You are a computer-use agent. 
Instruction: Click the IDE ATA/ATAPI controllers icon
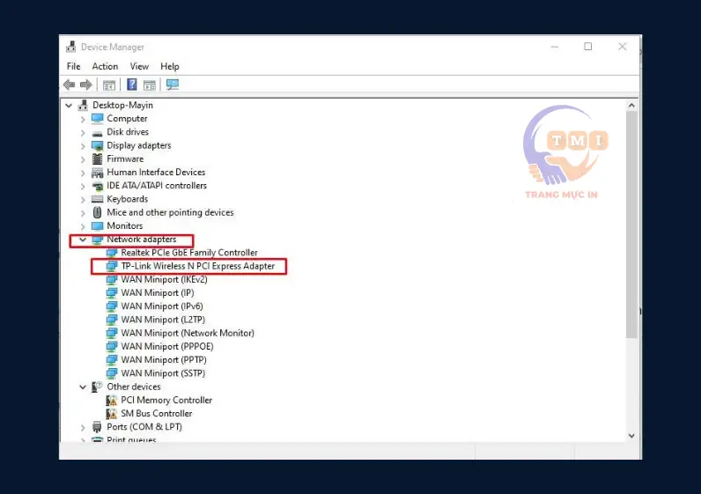pos(98,186)
